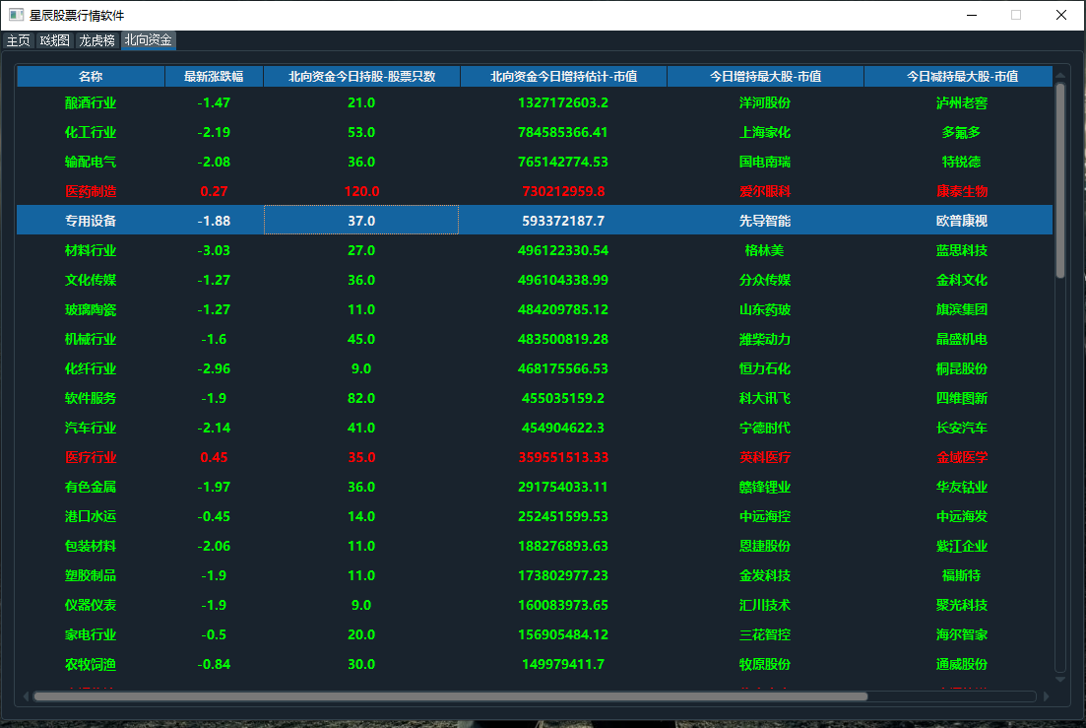Click the -3.03 change value
The height and width of the screenshot is (728, 1086).
pos(214,251)
